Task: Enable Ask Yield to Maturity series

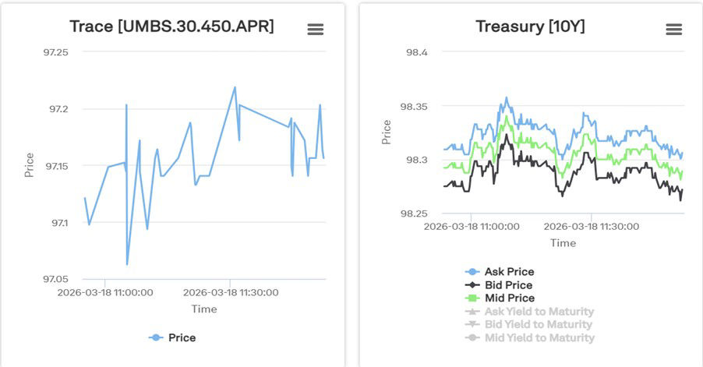Action: click(539, 312)
